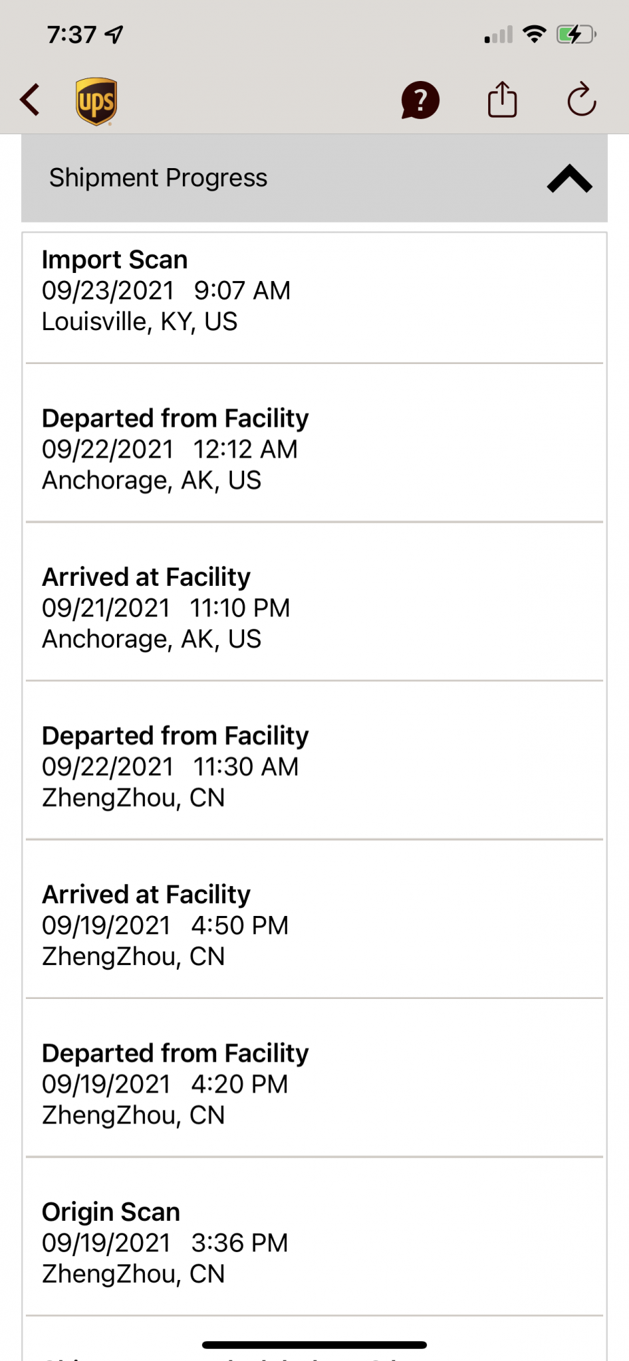Refresh tracking with the reload icon

coord(581,99)
